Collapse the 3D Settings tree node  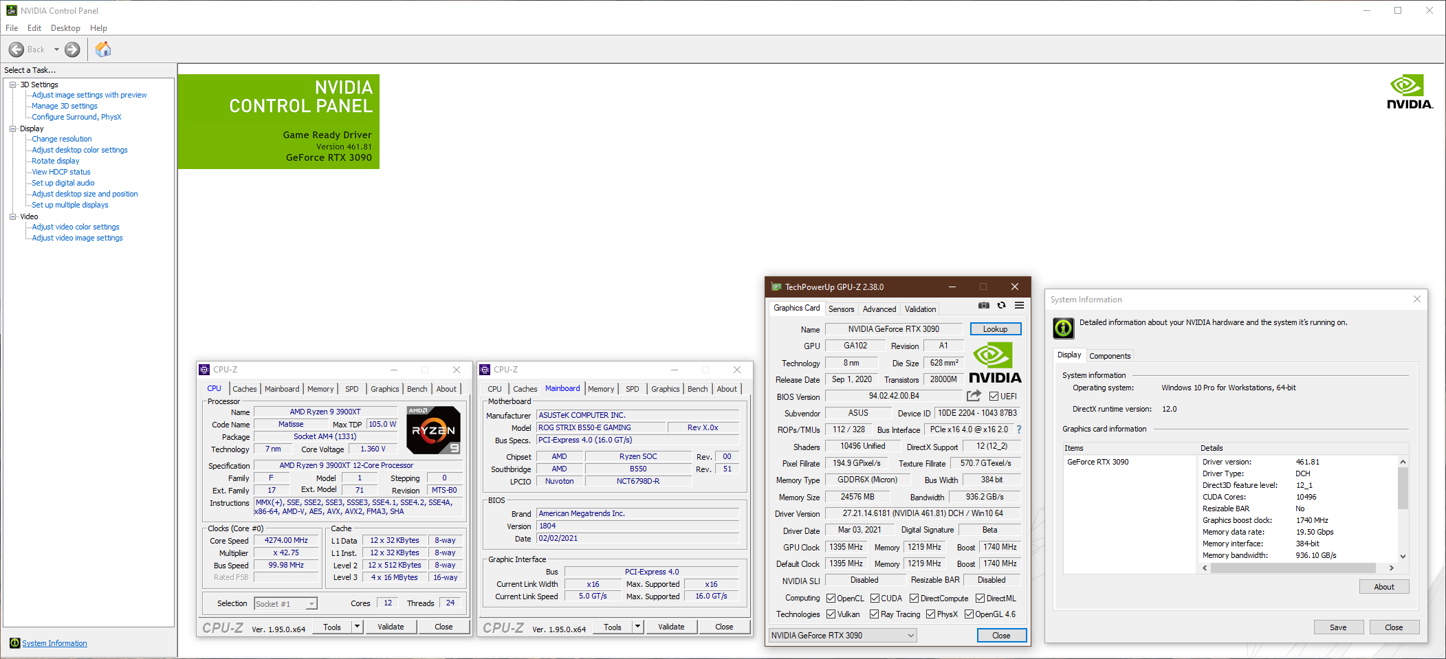coord(12,85)
